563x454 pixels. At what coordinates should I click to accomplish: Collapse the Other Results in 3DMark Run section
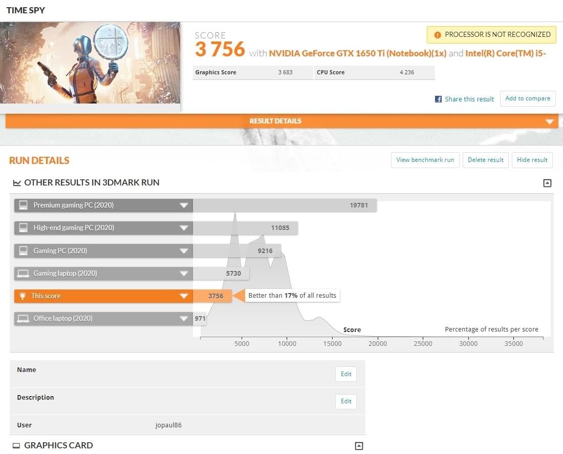[x=547, y=183]
